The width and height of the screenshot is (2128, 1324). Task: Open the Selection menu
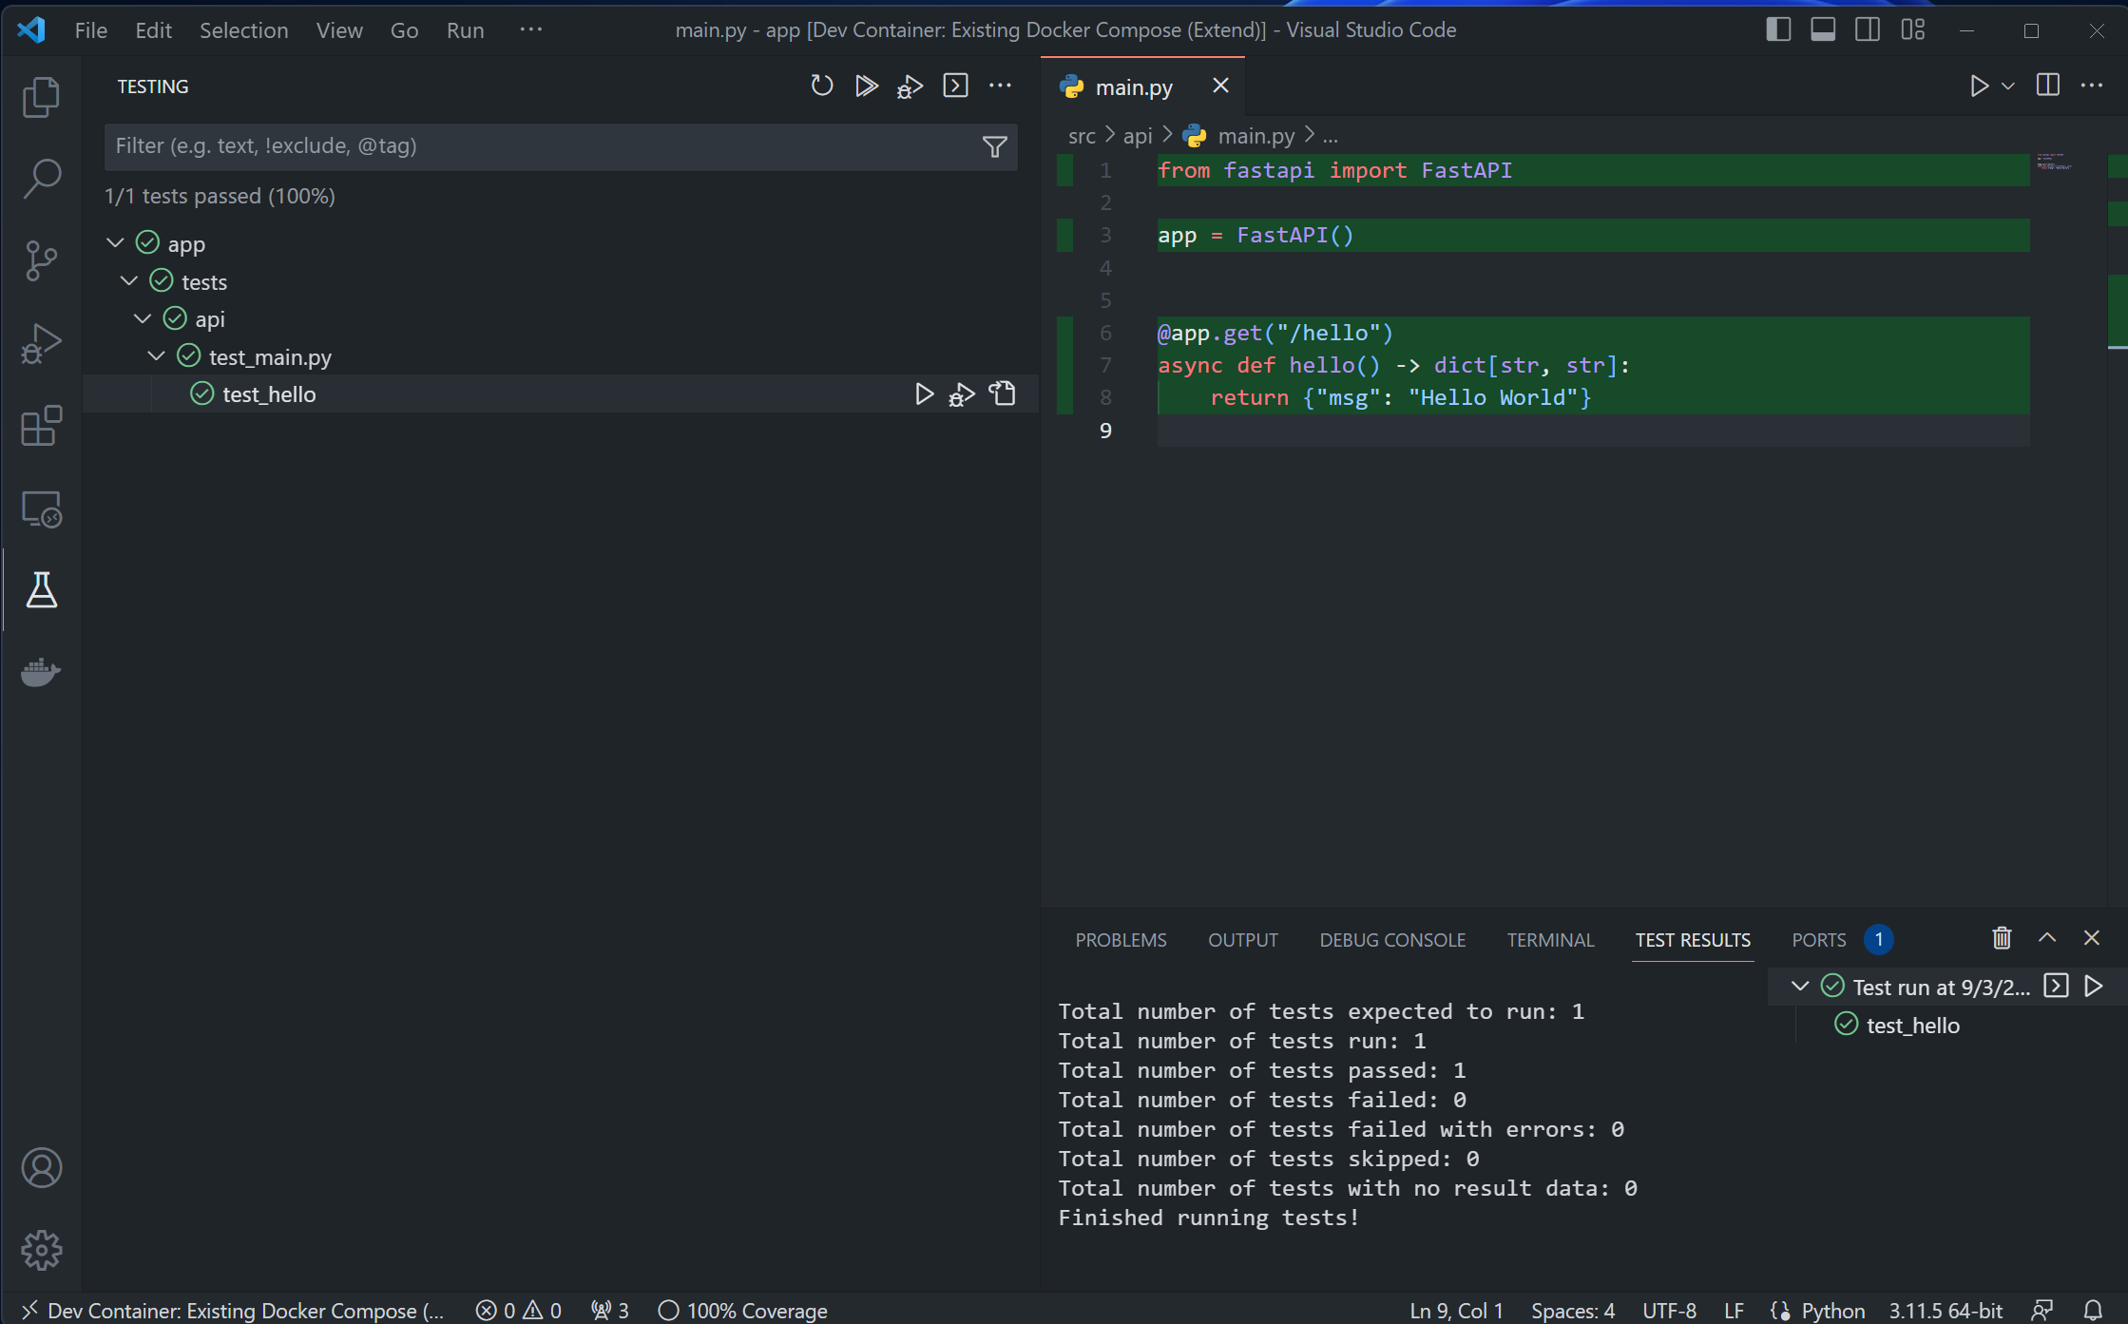pos(243,29)
